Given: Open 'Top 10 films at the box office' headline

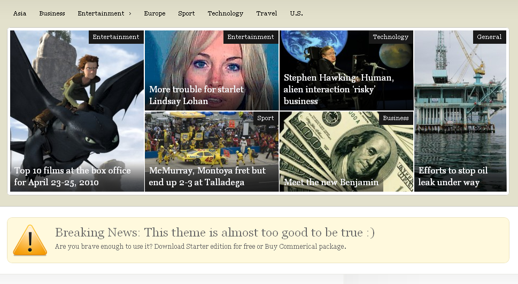Looking at the screenshot, I should 72,177.
